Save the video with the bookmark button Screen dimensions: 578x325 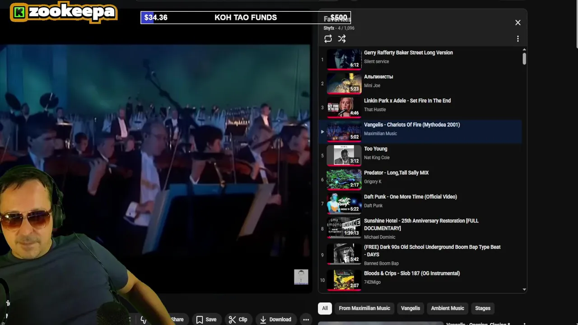[x=206, y=320]
